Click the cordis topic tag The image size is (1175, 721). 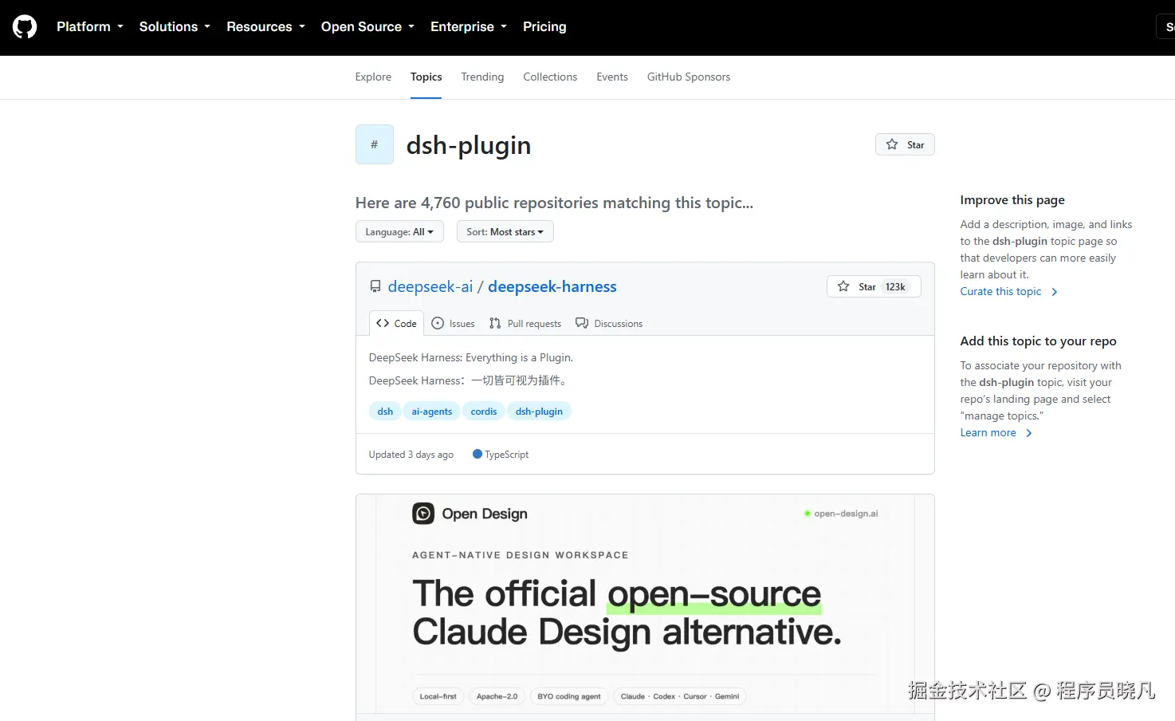coord(484,412)
